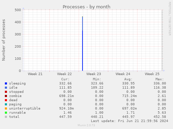Click the 'Avg:' column header

(128, 79)
